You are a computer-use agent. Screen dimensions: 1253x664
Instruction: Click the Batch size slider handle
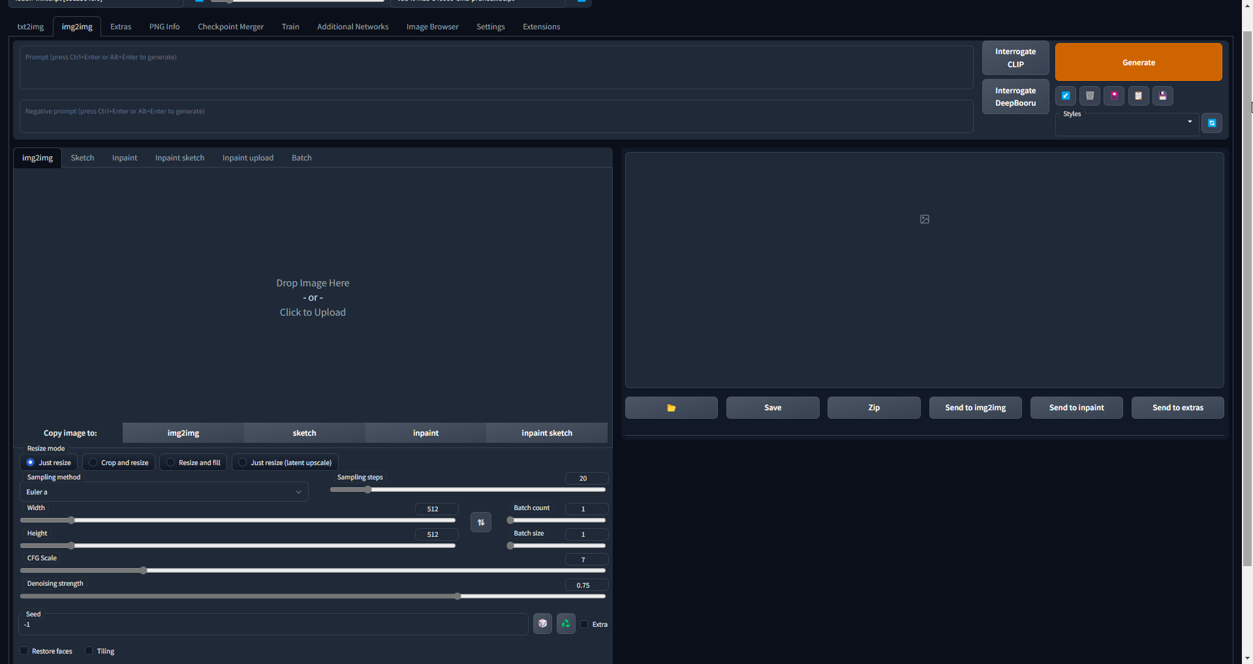510,546
